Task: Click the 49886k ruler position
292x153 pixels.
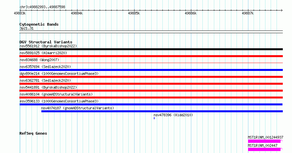Action: (x=191, y=13)
